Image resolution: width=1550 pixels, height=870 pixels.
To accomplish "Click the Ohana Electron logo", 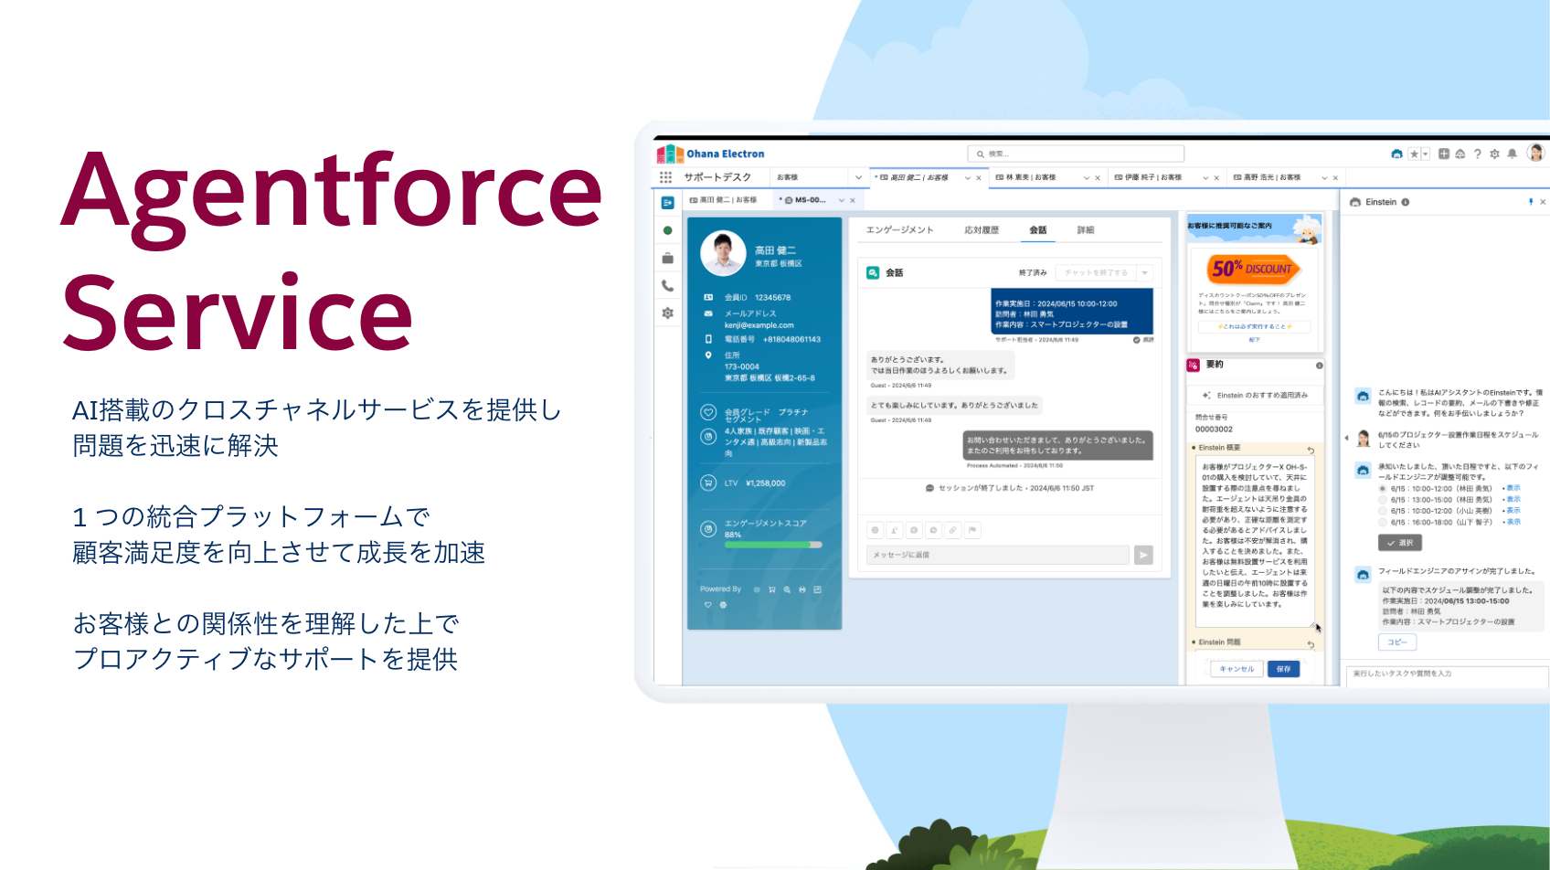I will pyautogui.click(x=710, y=154).
